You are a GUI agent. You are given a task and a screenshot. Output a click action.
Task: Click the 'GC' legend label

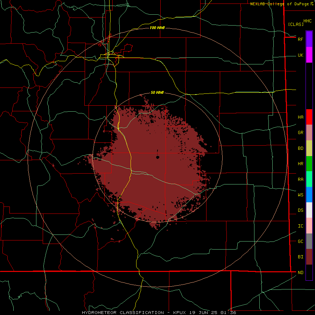pos(300,241)
